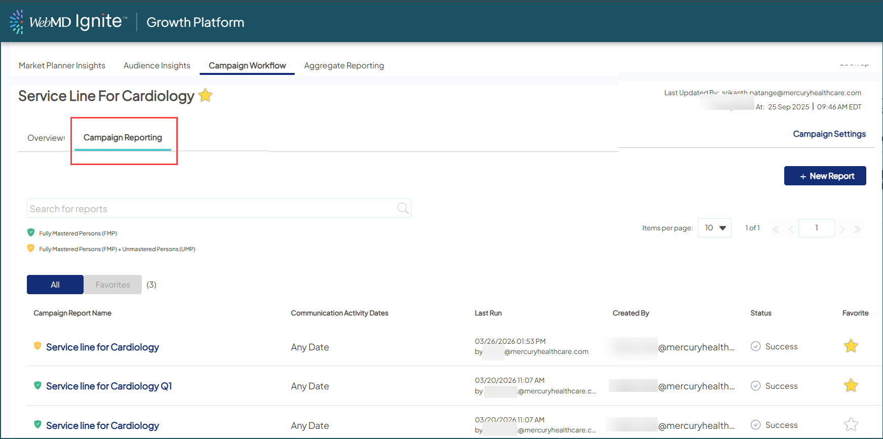Go to the first page with double-left arrows
Image resolution: width=883 pixels, height=439 pixels.
(776, 229)
